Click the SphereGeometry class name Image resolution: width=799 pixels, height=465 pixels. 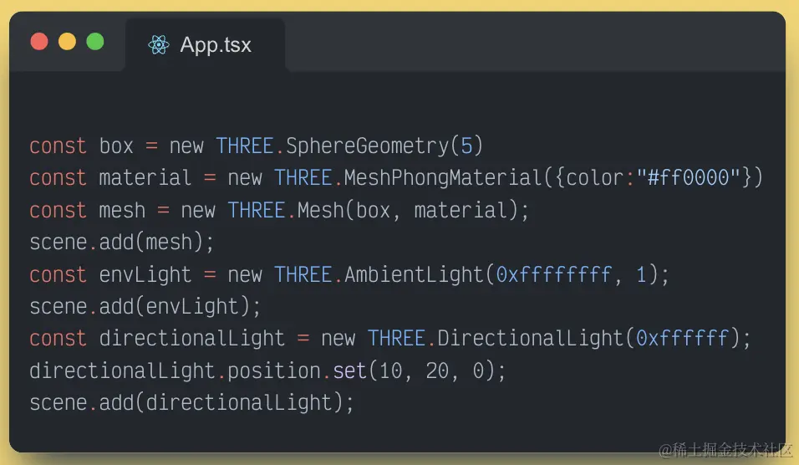[x=368, y=146]
